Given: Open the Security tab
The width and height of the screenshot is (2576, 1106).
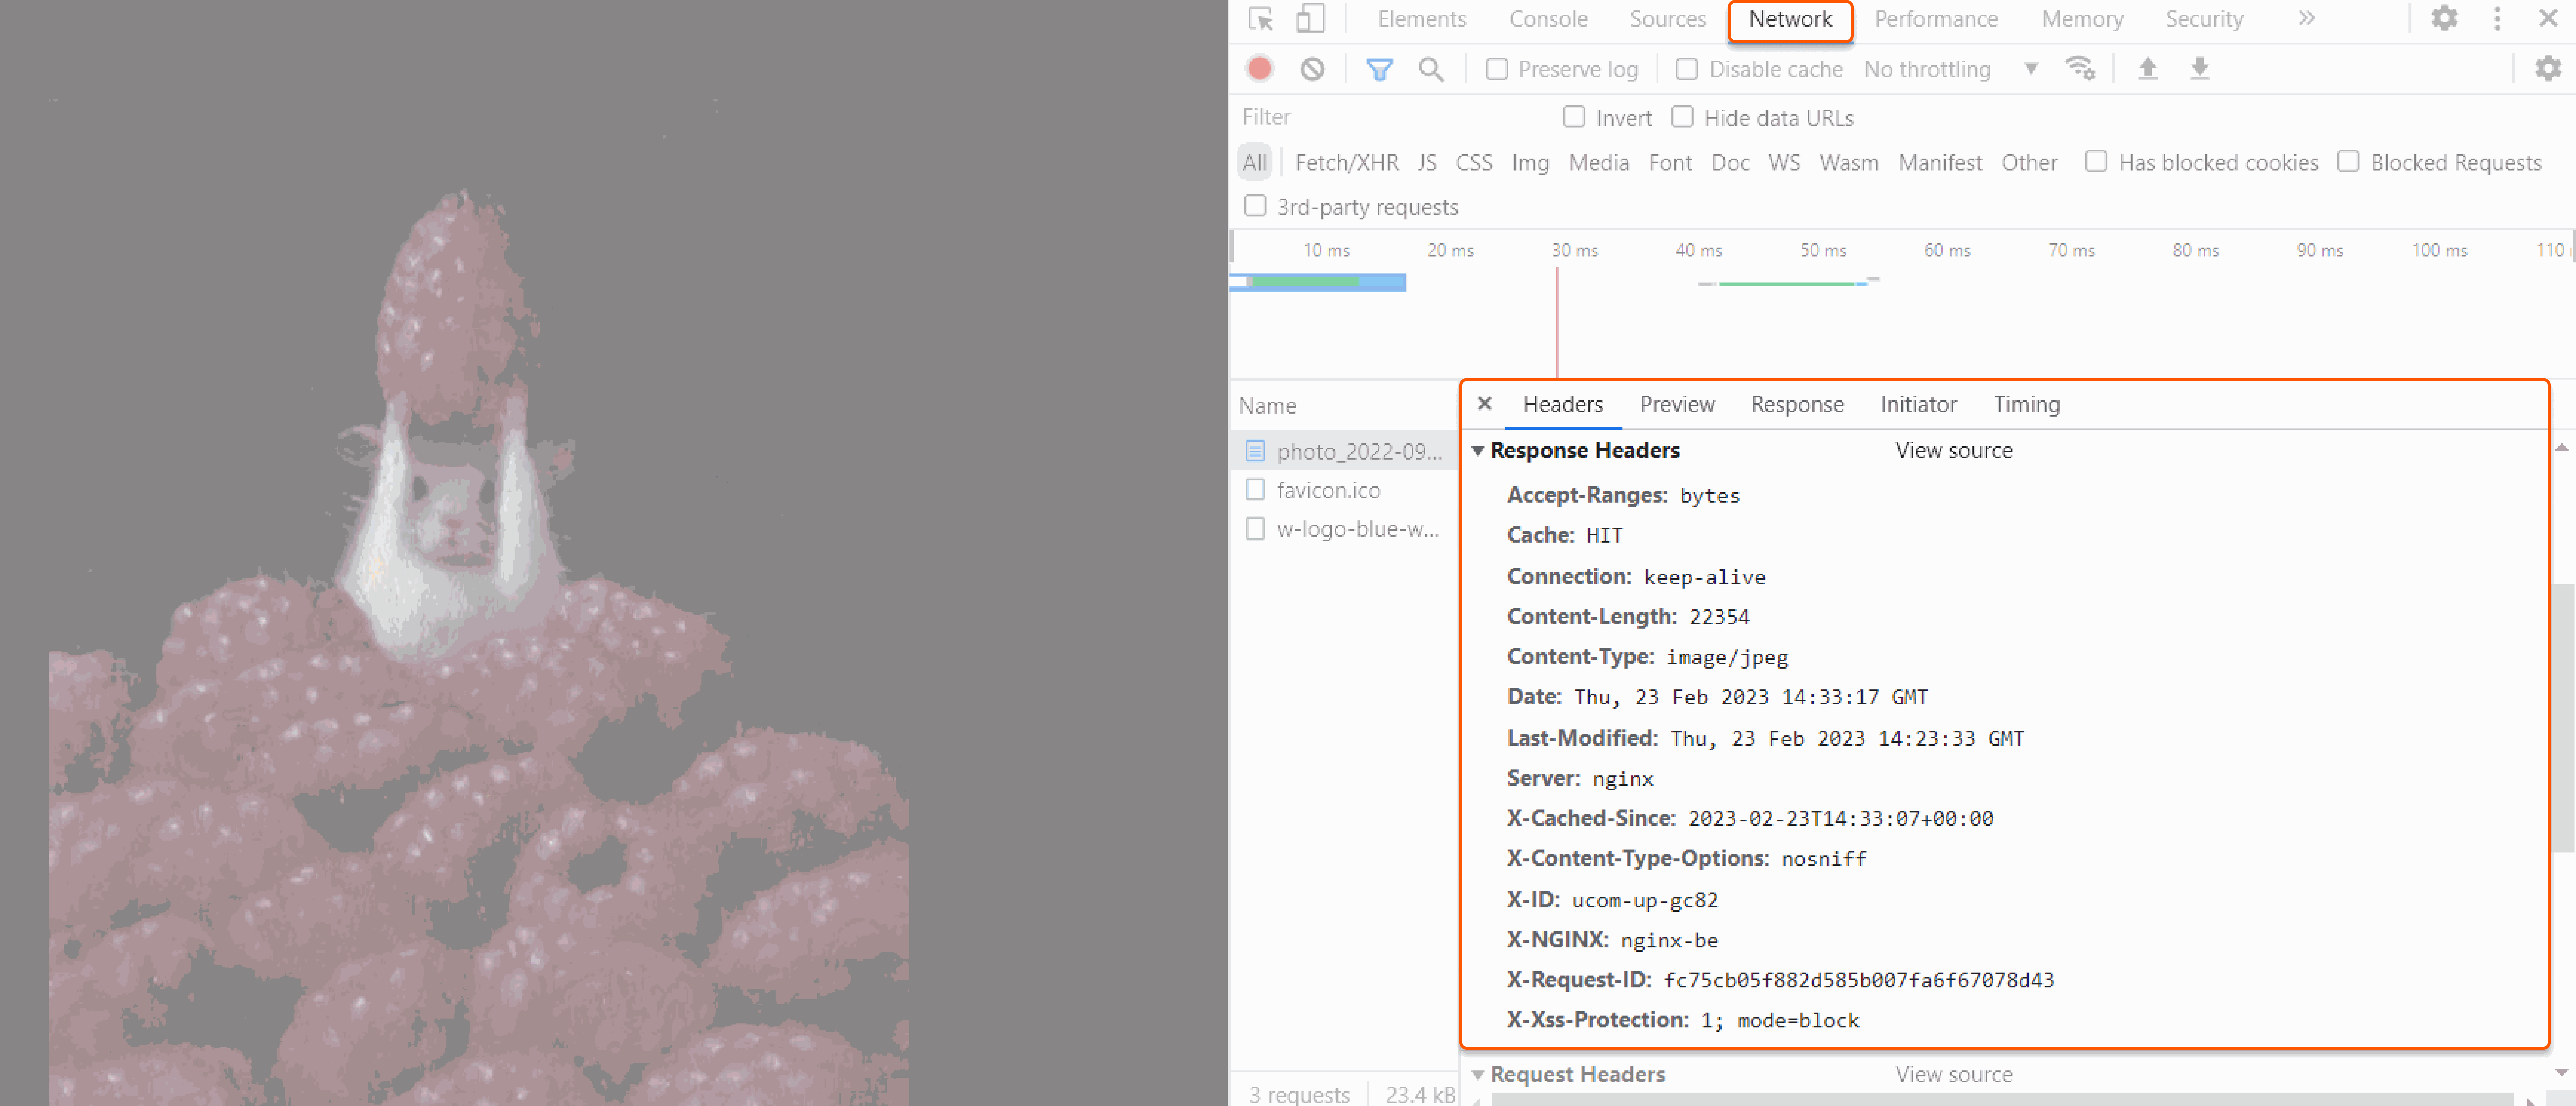Looking at the screenshot, I should click(x=2204, y=19).
